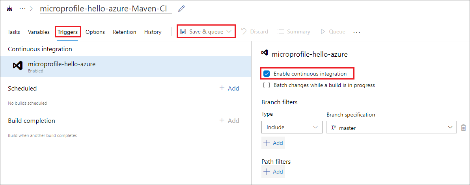The height and width of the screenshot is (185, 470).
Task: Click the trash icon beside master branch
Action: coord(463,127)
